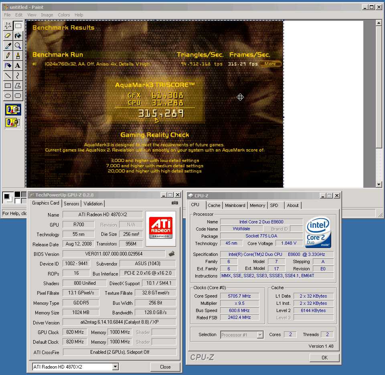Screen dimensions: 385x375
Task: Select the Rectangle shape tool in Paint
Action: pyautogui.click(x=8, y=86)
